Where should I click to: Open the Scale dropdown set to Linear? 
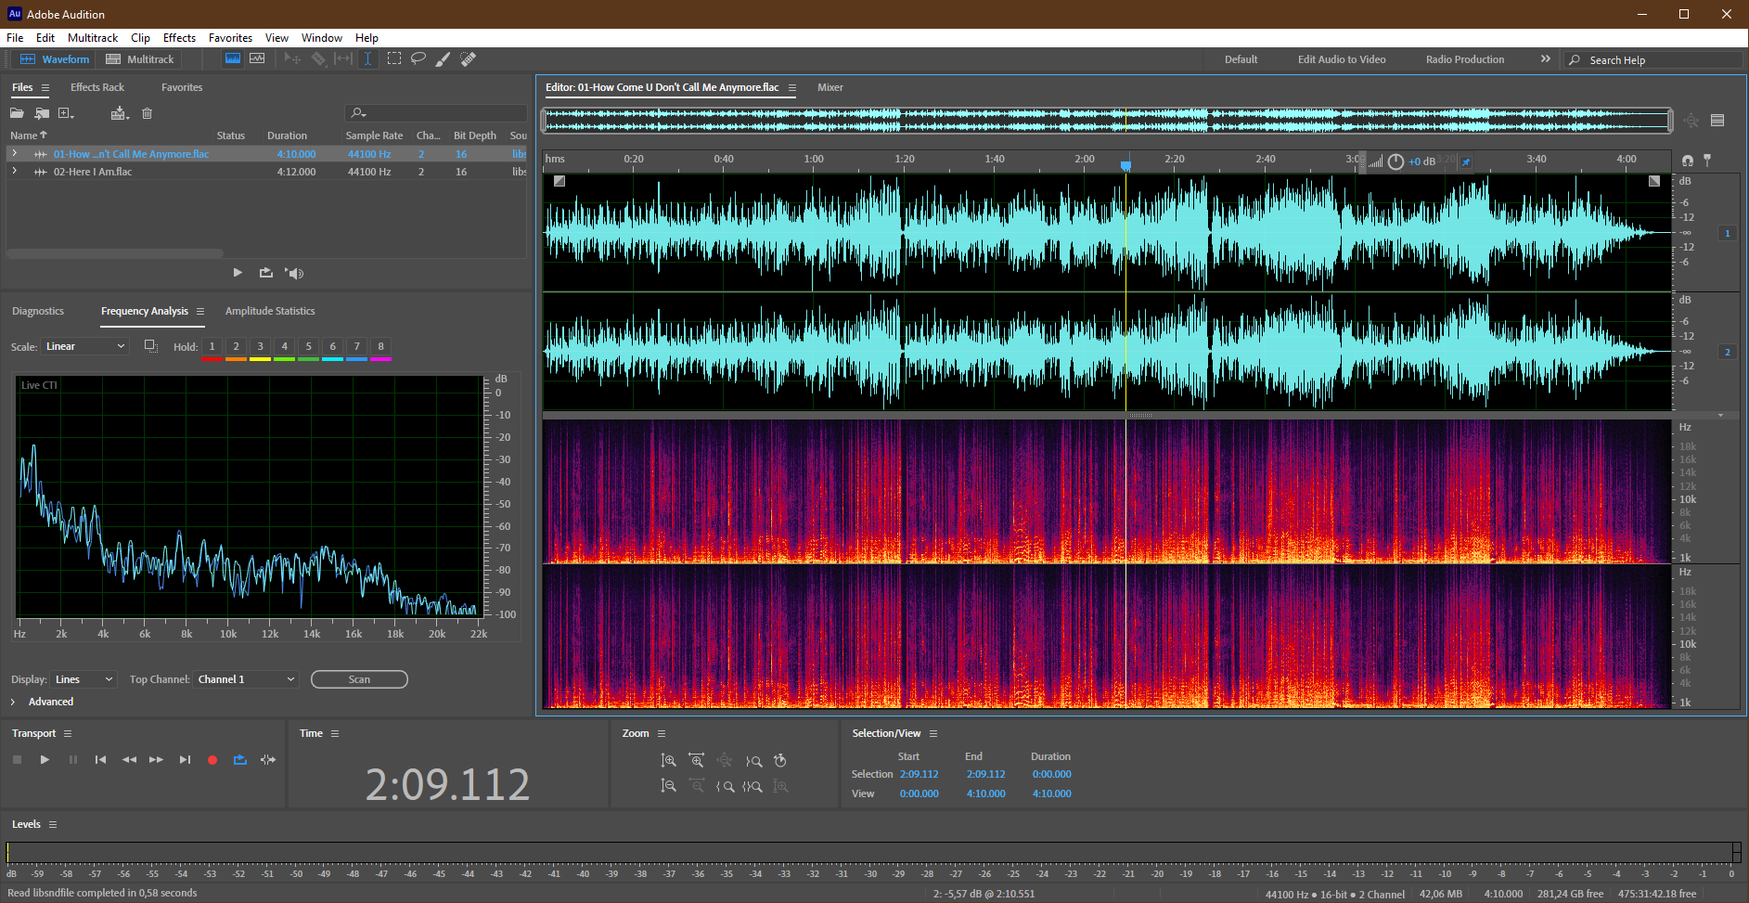85,346
